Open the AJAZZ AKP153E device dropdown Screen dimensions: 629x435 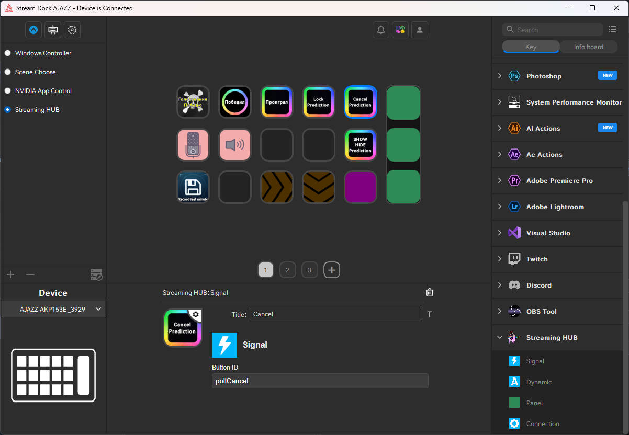point(53,309)
